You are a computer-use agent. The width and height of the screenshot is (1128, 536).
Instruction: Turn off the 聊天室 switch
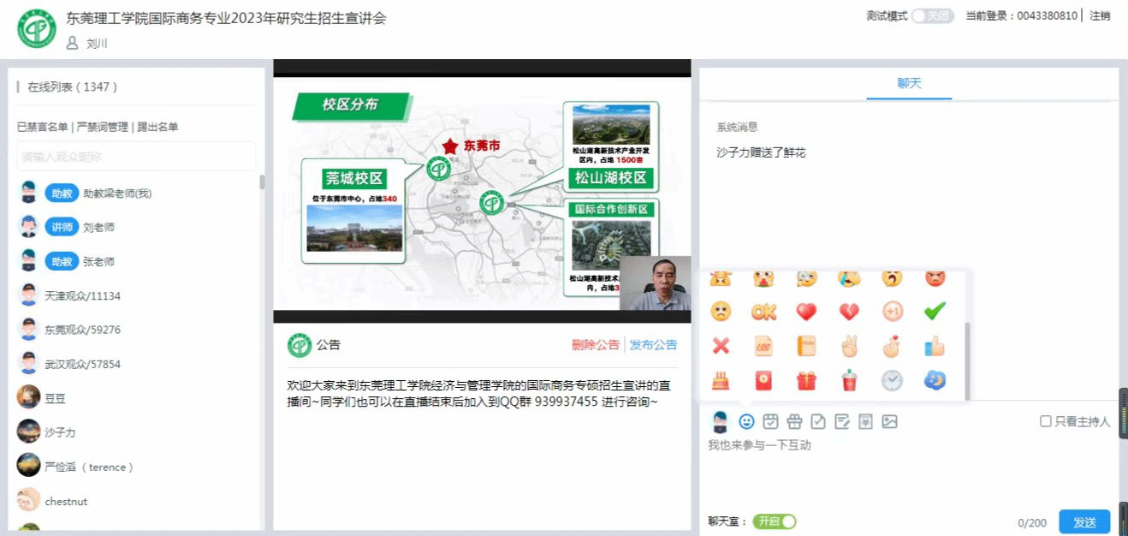pos(775,521)
